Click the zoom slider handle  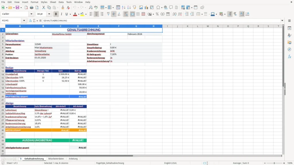[x=274, y=163]
